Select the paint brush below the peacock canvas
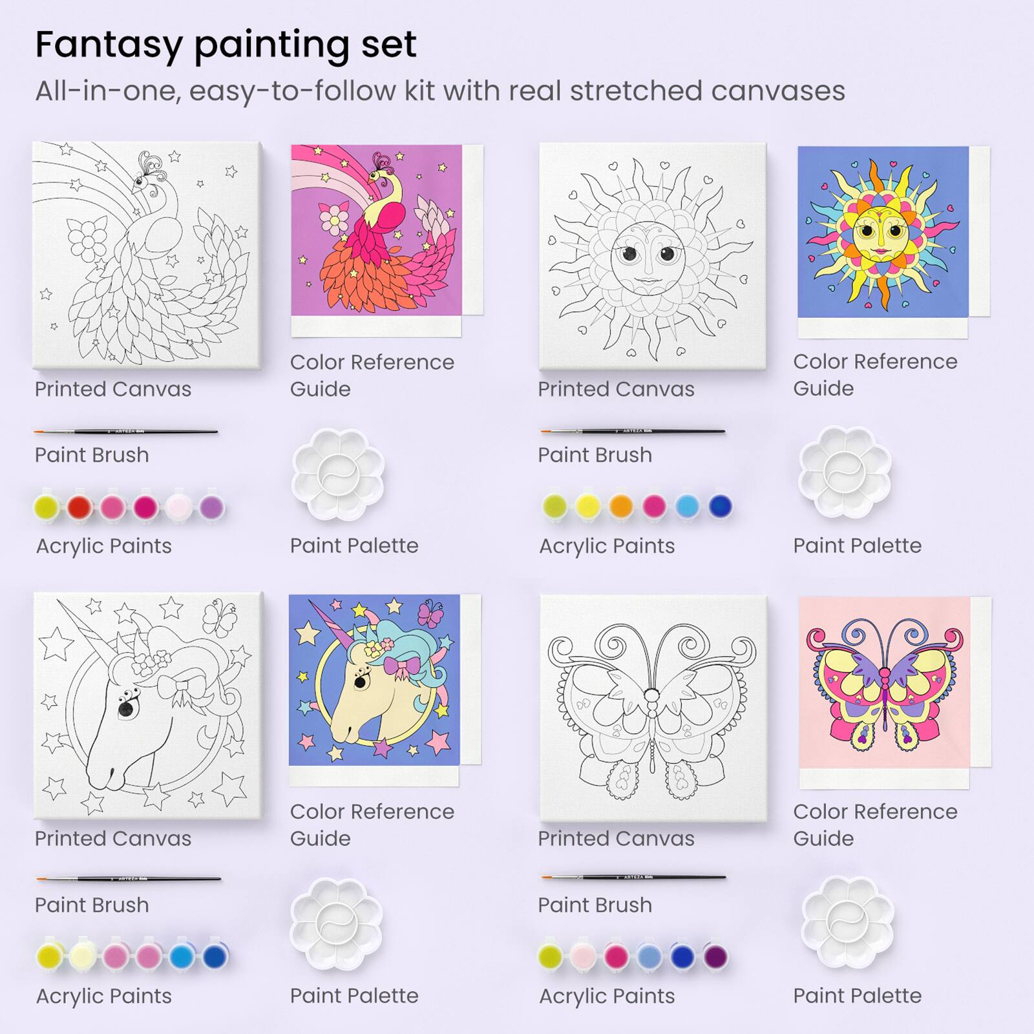 pos(126,431)
